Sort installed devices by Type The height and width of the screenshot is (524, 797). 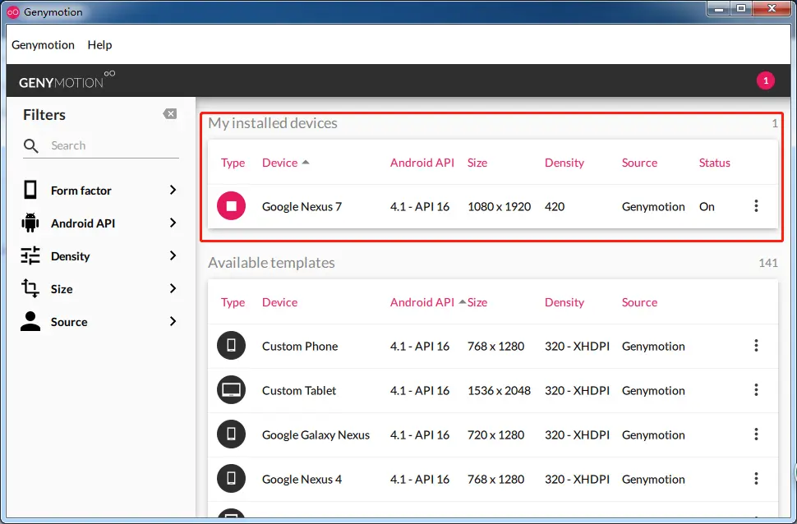[233, 163]
